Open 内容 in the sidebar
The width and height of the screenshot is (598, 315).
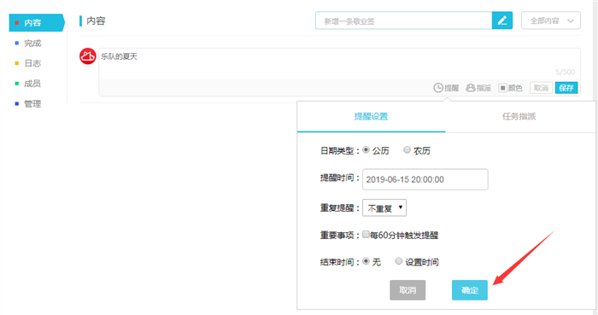[x=37, y=23]
